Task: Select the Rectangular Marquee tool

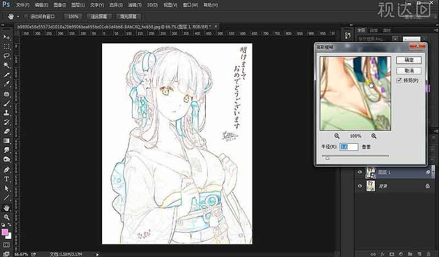Action: pyautogui.click(x=7, y=47)
